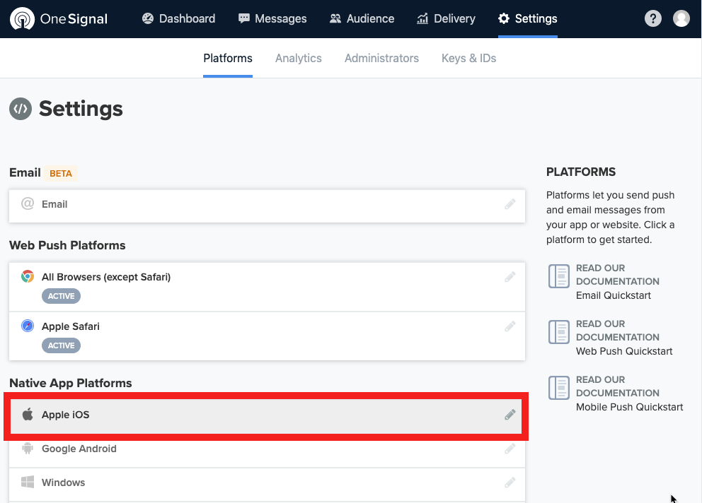Click document icon beside Mobile Push Quickstart

click(x=559, y=388)
